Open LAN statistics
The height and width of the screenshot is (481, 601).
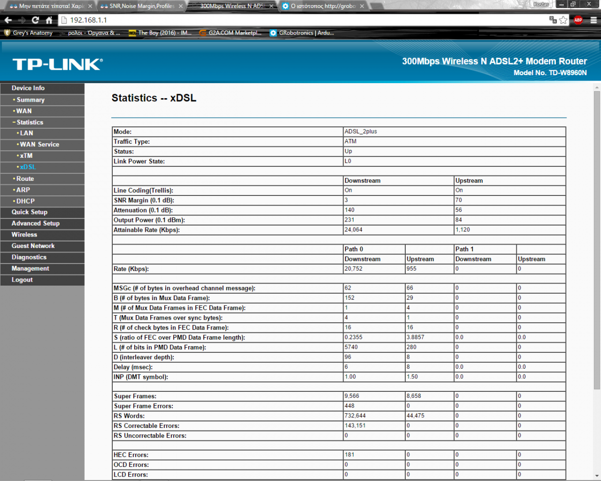(x=42, y=133)
